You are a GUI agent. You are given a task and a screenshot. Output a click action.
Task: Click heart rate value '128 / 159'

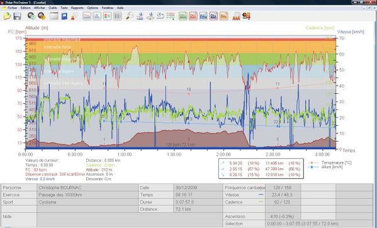click(282, 188)
